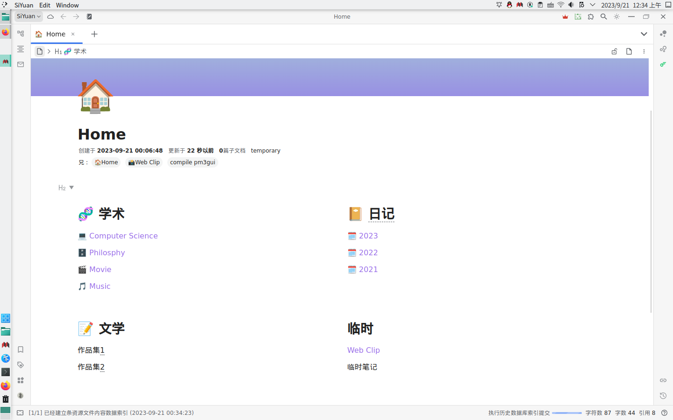
Task: Open the file tree panel icon
Action: (21, 34)
